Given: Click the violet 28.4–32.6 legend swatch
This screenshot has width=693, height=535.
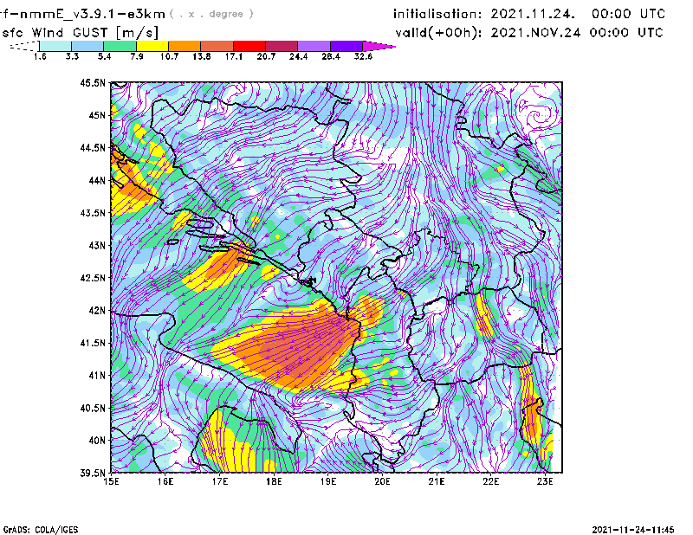Looking at the screenshot, I should 346,46.
